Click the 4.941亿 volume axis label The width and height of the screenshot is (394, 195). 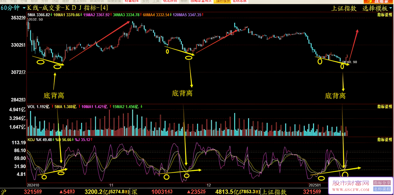click(x=17, y=110)
